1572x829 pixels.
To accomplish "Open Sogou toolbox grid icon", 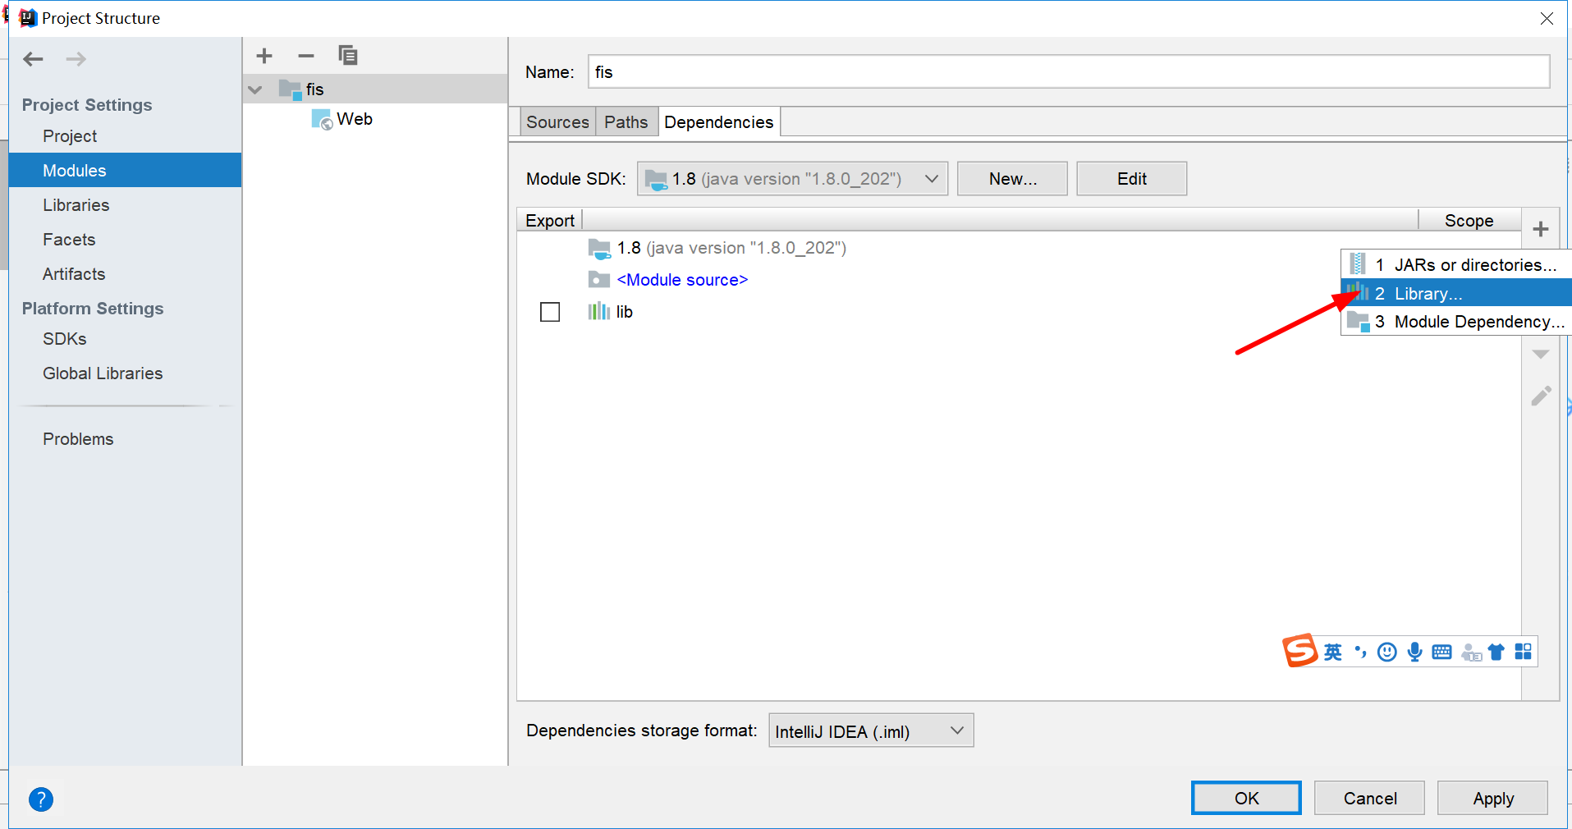I will (1524, 652).
